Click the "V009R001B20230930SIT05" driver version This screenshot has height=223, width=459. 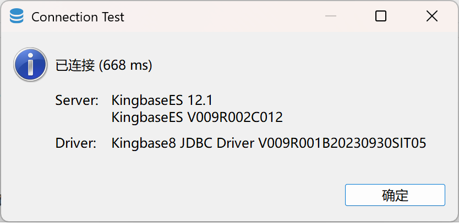pyautogui.click(x=342, y=144)
